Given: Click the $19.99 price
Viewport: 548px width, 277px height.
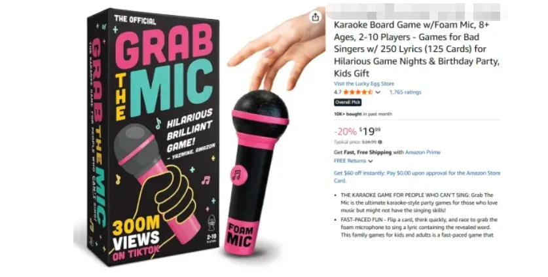Looking at the screenshot, I should [370, 132].
